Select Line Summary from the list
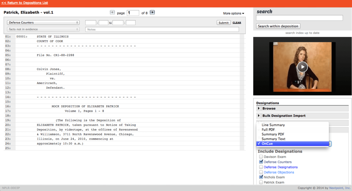 [273, 125]
